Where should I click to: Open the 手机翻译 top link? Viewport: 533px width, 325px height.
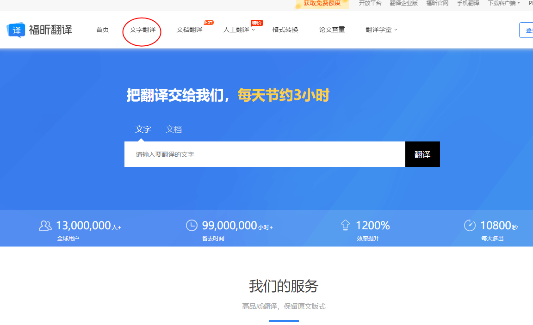pos(468,3)
